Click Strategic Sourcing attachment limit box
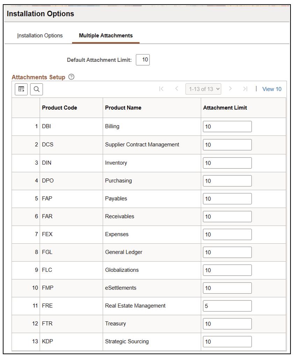The width and height of the screenshot is (294, 357). [227, 342]
